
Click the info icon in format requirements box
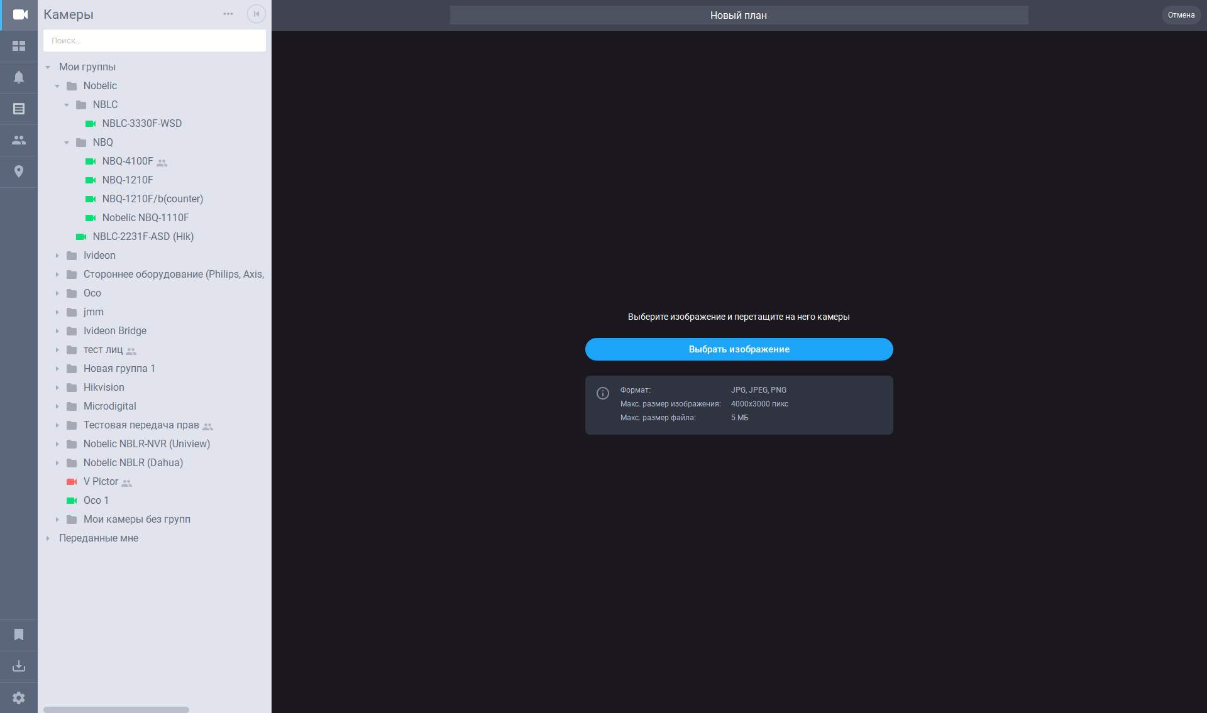click(x=603, y=393)
